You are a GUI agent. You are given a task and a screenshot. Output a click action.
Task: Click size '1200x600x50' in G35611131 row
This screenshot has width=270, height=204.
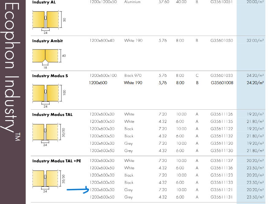[x=102, y=197]
